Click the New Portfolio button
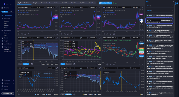179x97 pixels. 105,3
